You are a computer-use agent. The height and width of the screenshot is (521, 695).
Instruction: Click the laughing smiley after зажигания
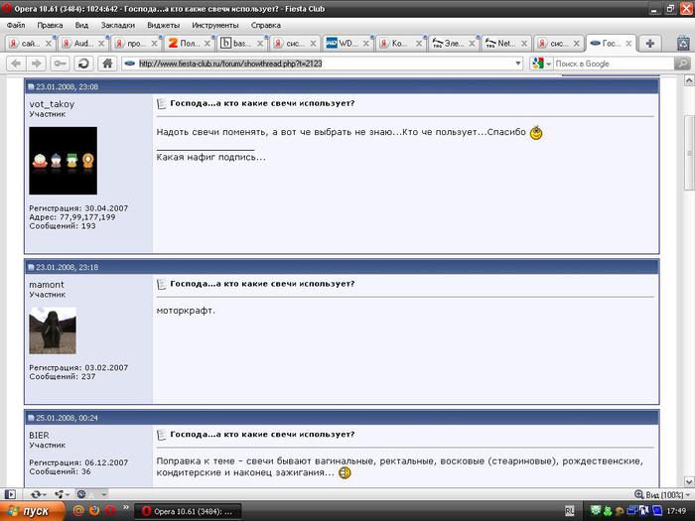click(x=345, y=472)
